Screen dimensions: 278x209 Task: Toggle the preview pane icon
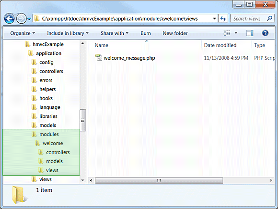pyautogui.click(x=250, y=33)
